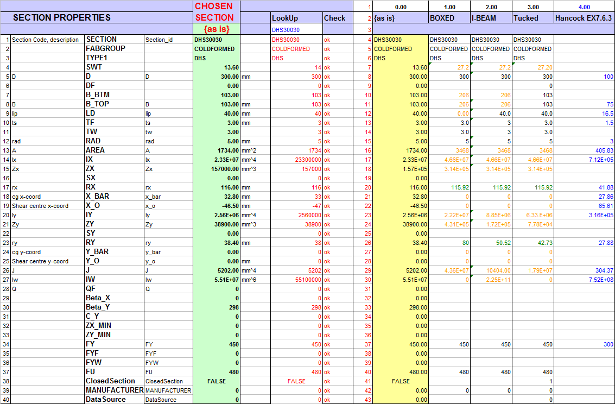
Task: Select the Tucked column header
Action: point(533,18)
